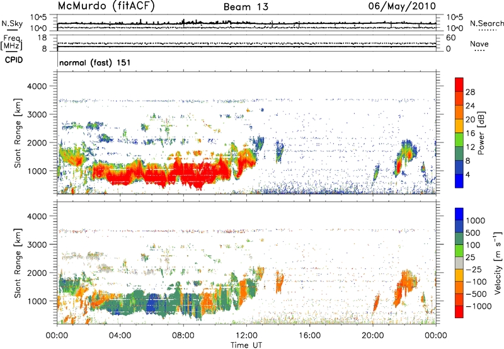
Task: Click the red bottom segment of Velocity colorbar
Action: click(x=459, y=312)
